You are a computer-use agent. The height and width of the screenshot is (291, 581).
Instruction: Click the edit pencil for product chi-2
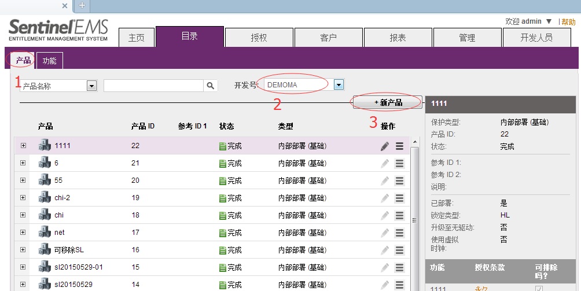385,198
